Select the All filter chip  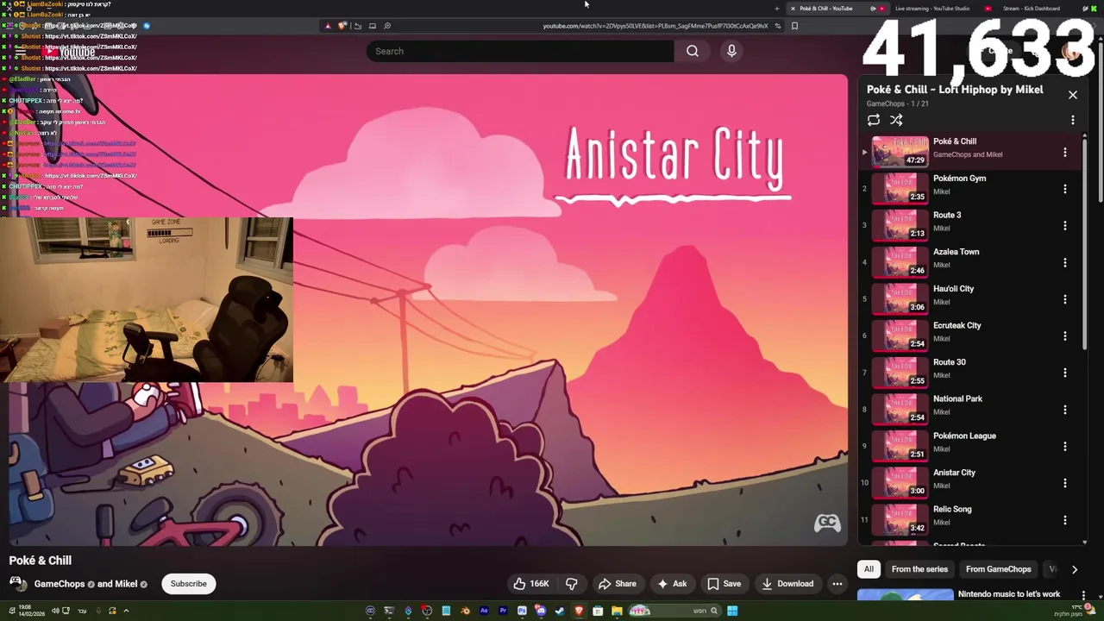coord(869,569)
